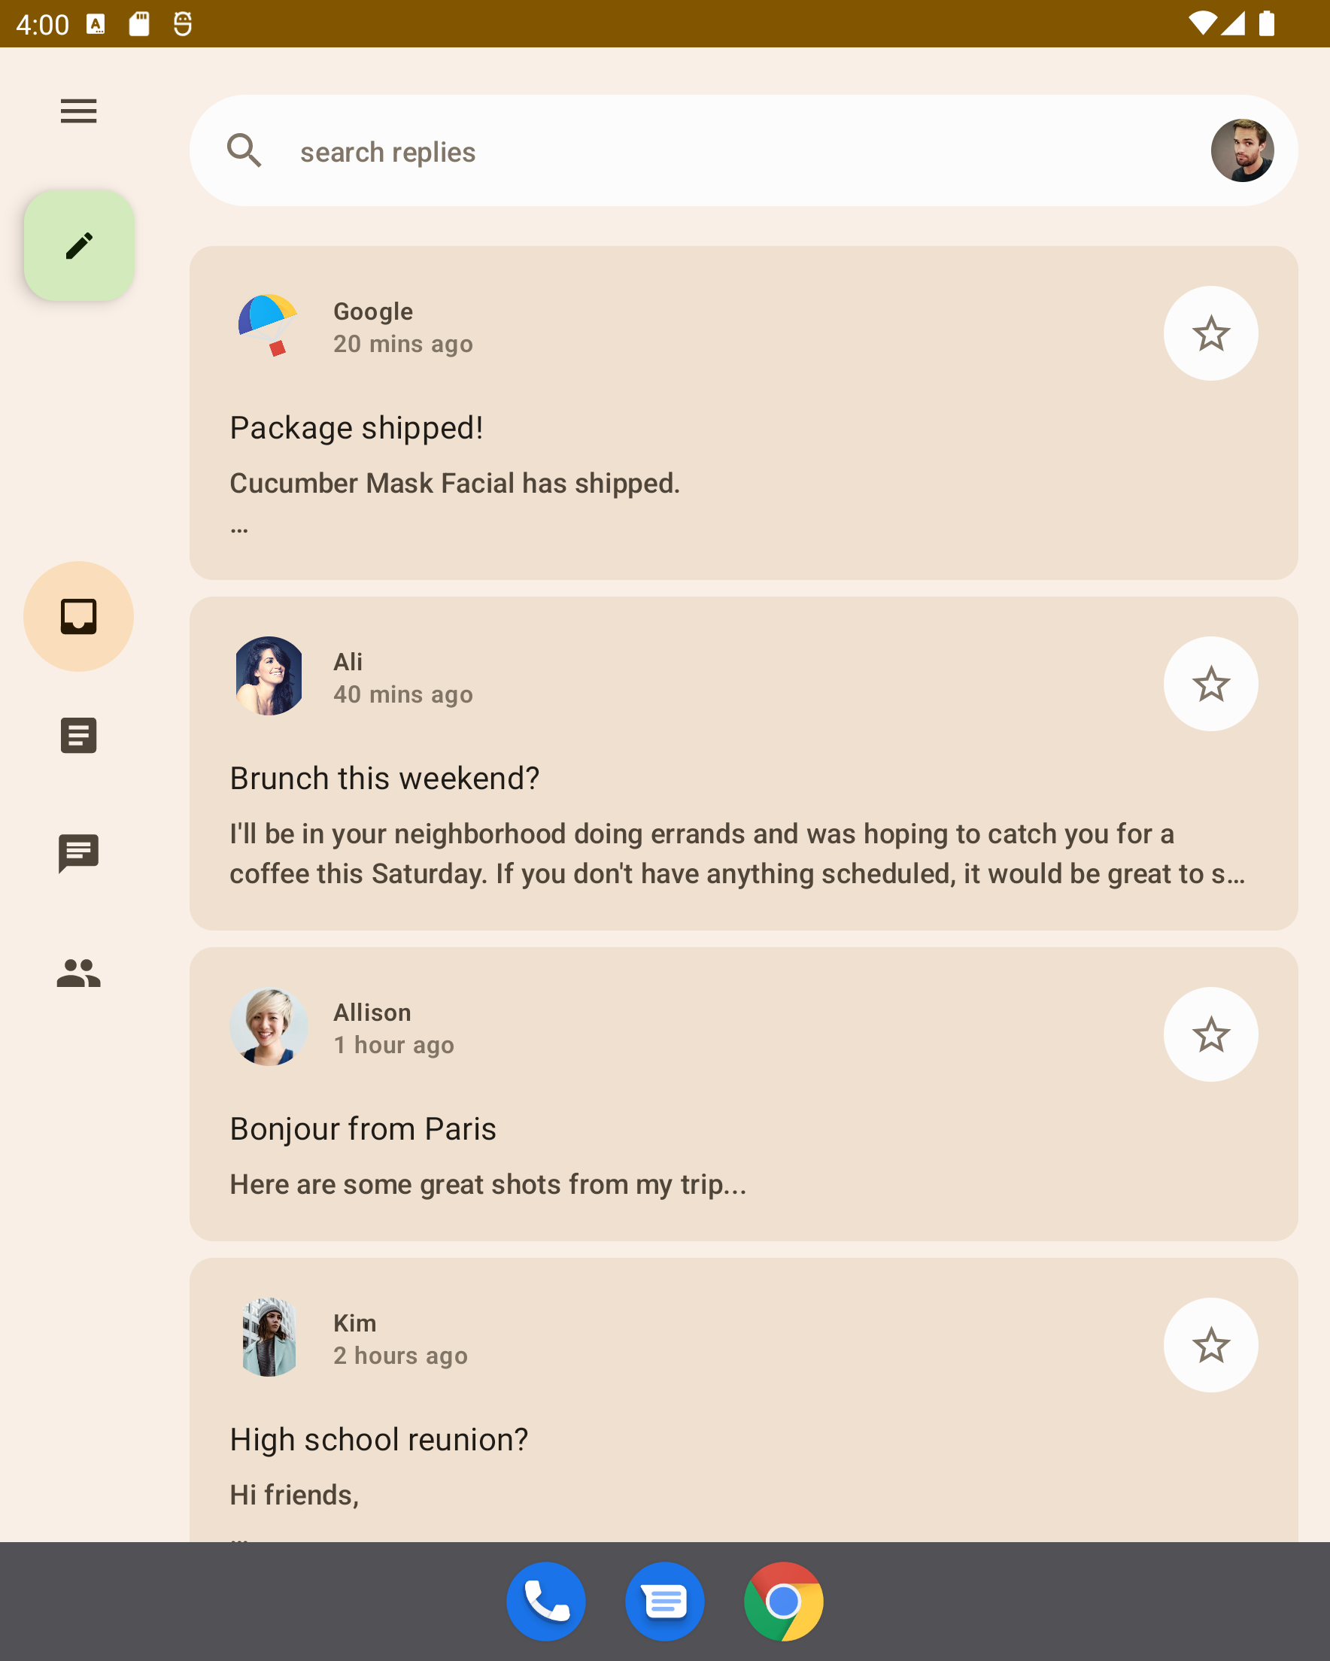Click the search magnifier icon
Screen dimensions: 1330x1661
coord(244,150)
